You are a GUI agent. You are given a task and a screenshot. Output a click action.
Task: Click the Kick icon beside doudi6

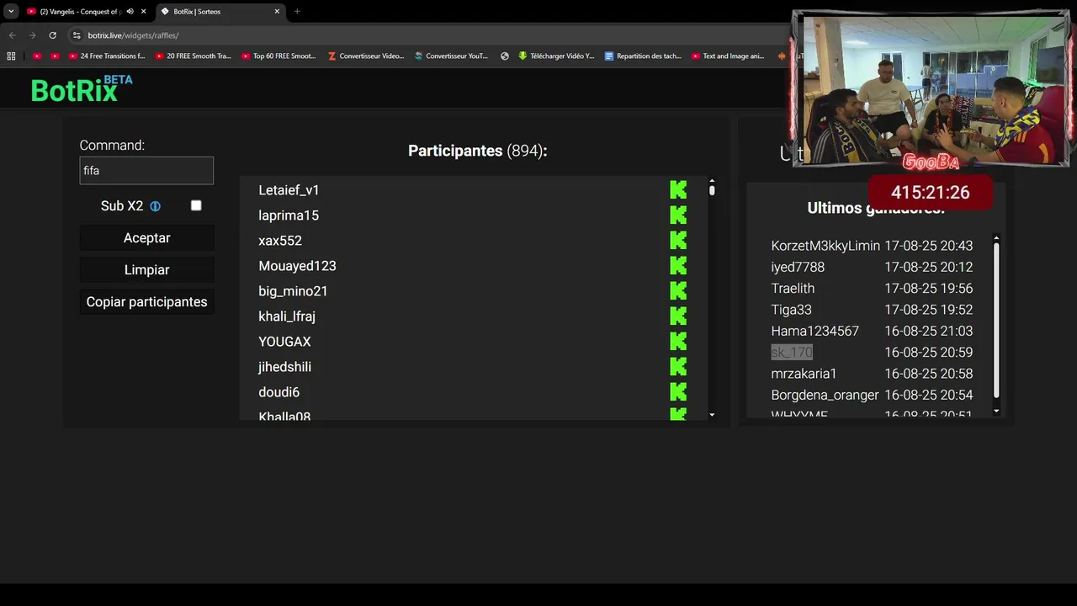(678, 391)
